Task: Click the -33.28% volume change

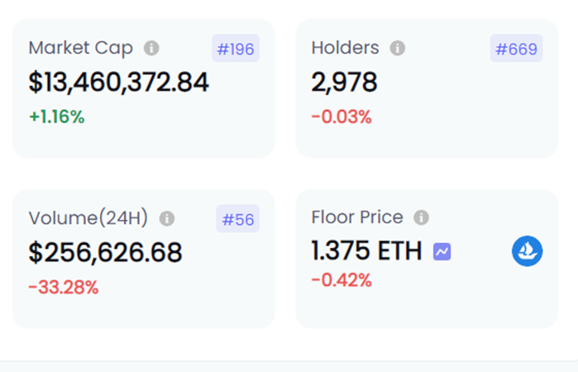Action: (x=64, y=288)
